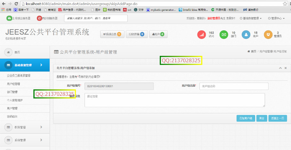The height and width of the screenshot is (150, 291).
Task: Select 用户管理 in the sidebar
Action: [x=25, y=109]
